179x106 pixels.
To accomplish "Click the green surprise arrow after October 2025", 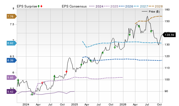I will (x=115, y=47).
